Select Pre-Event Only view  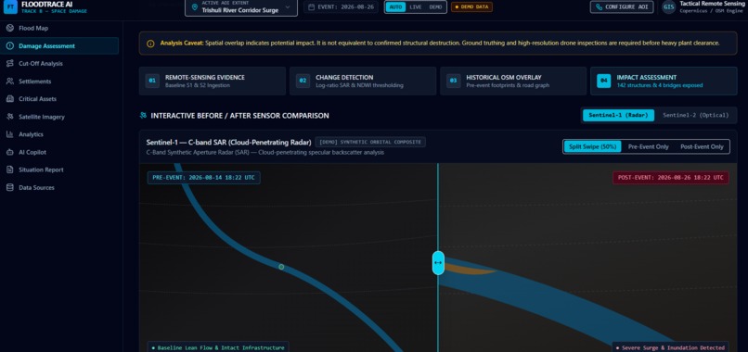tap(649, 146)
